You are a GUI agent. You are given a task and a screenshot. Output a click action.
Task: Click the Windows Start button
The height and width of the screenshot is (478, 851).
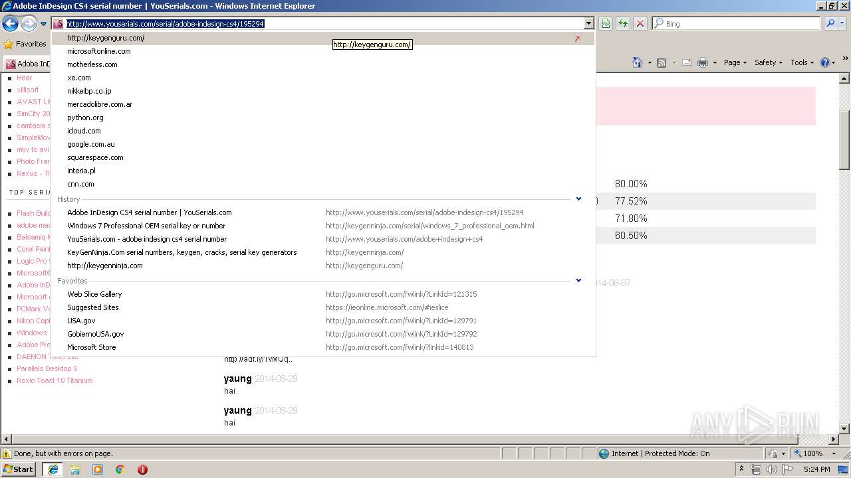point(19,469)
